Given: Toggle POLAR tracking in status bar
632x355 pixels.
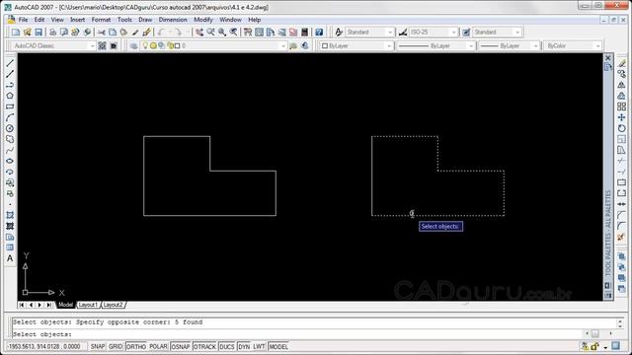Looking at the screenshot, I should [158, 346].
